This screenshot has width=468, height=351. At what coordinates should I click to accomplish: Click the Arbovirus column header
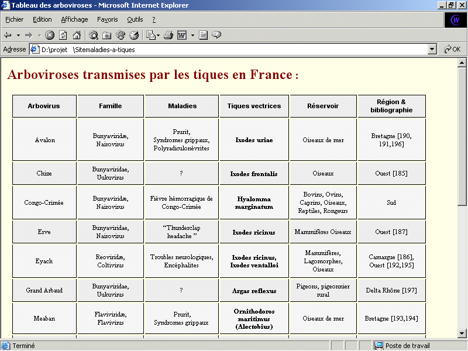[x=44, y=106]
